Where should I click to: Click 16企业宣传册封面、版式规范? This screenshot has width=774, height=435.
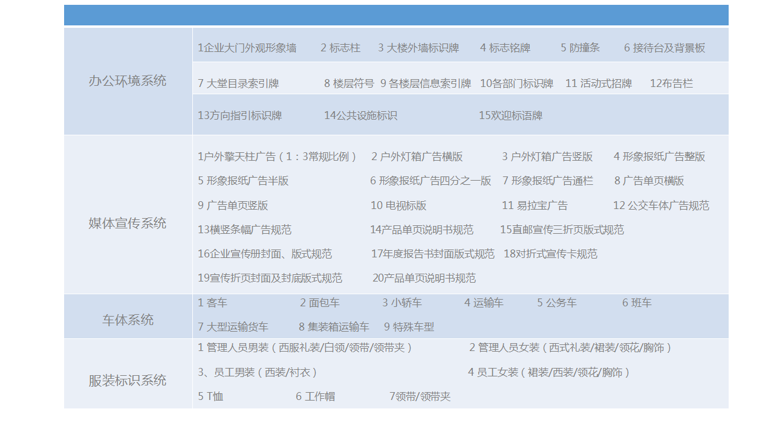(x=265, y=254)
